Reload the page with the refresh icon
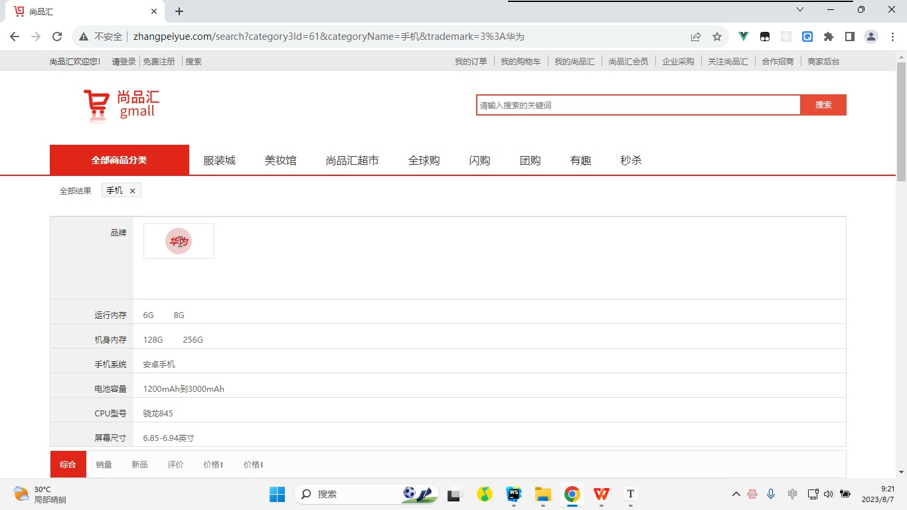Image resolution: width=907 pixels, height=510 pixels. click(57, 37)
